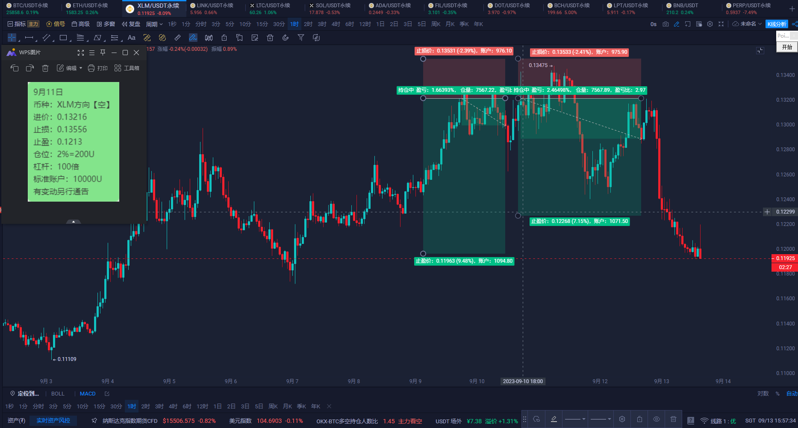Viewport: 798px width, 428px height.
Task: Delete the image in WPS viewer
Action: tap(45, 68)
